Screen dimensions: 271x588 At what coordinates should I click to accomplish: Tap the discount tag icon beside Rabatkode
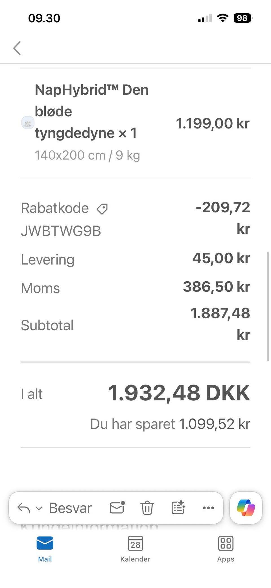point(102,209)
